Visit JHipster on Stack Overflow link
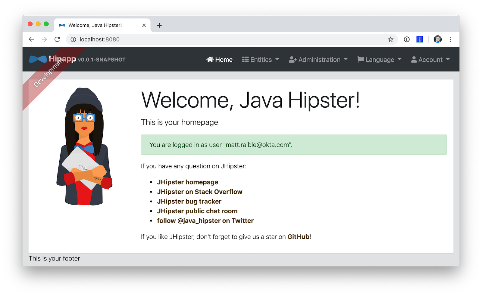 (x=199, y=192)
